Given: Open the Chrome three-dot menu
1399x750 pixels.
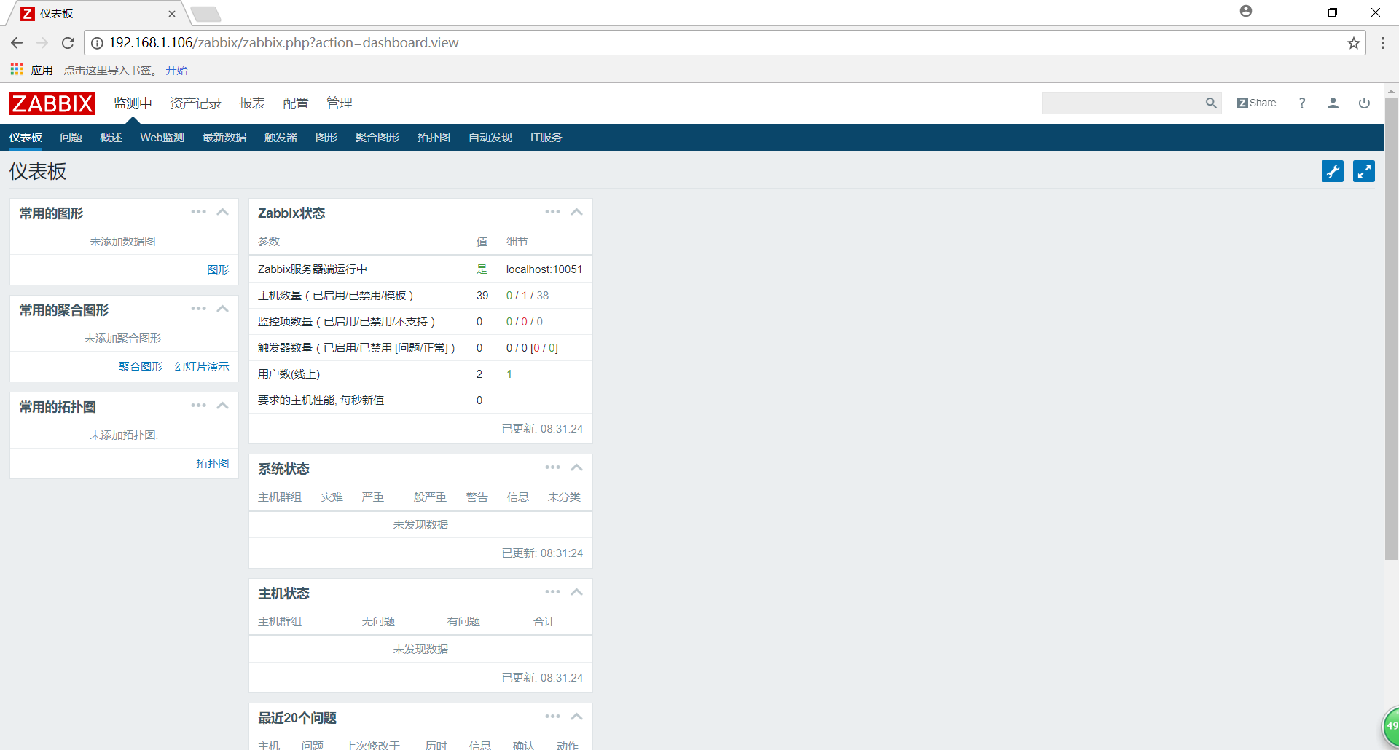Looking at the screenshot, I should [x=1383, y=43].
